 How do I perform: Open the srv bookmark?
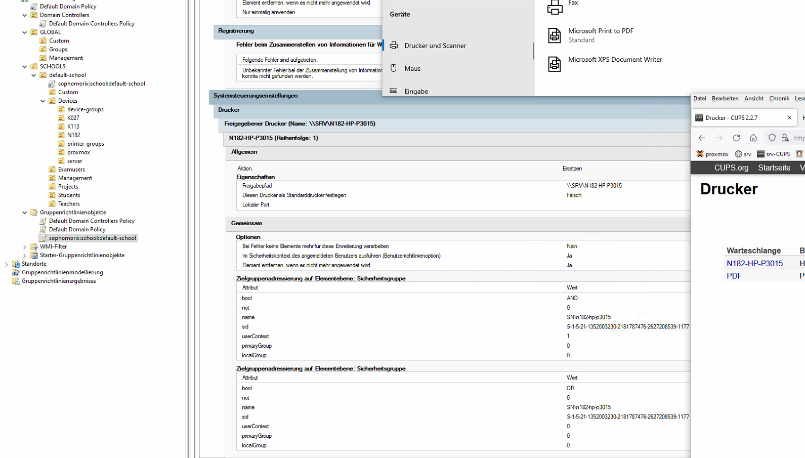(x=743, y=154)
